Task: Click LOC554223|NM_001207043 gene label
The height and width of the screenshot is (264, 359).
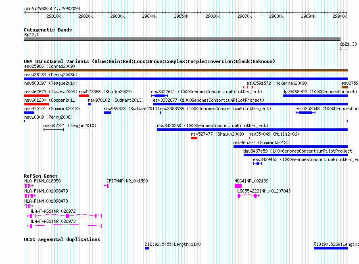Action: 264,191
